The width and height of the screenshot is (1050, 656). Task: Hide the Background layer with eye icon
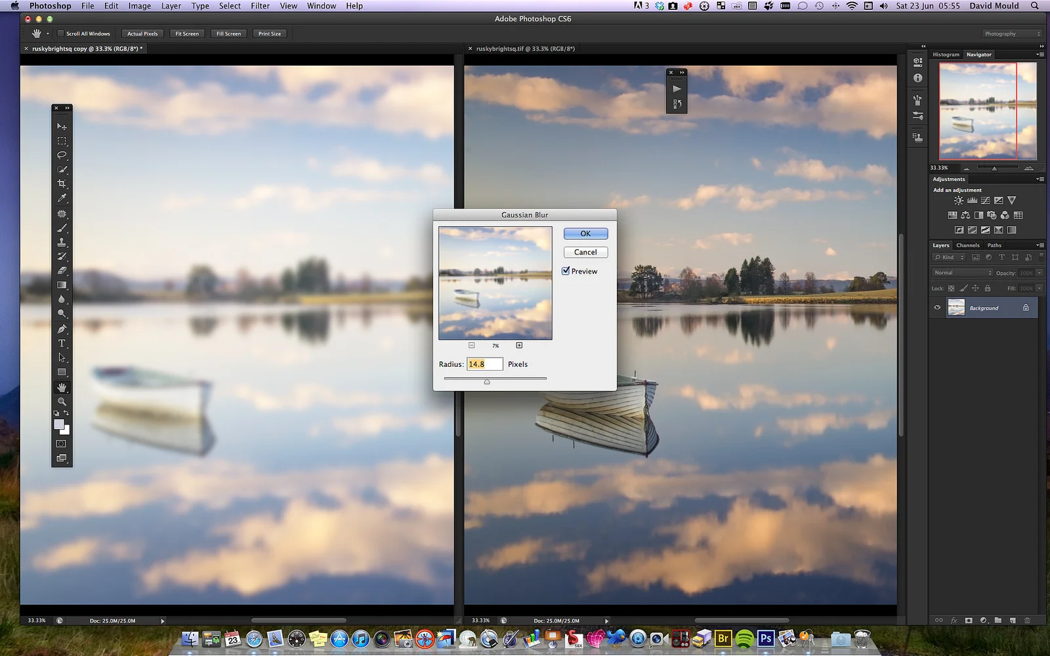pos(937,307)
